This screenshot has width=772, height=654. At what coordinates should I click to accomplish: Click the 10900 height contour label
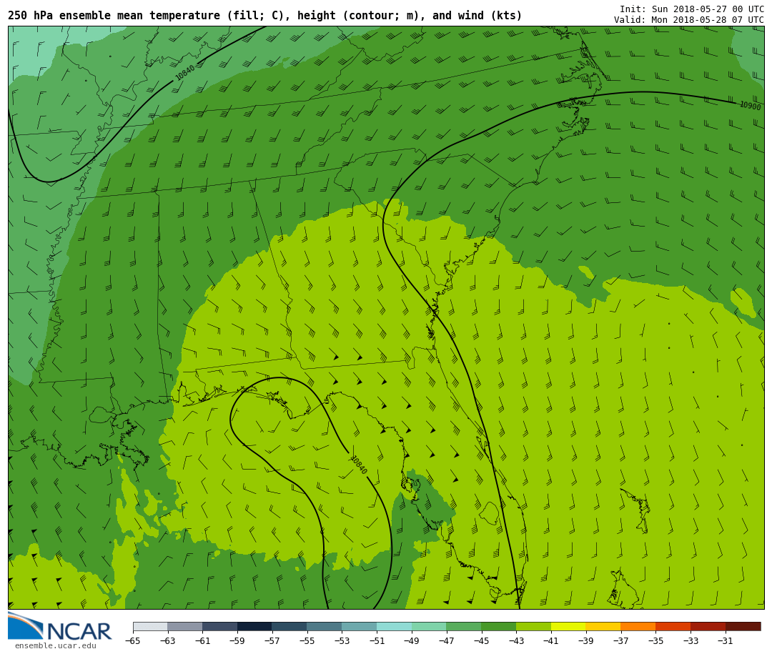pyautogui.click(x=751, y=105)
